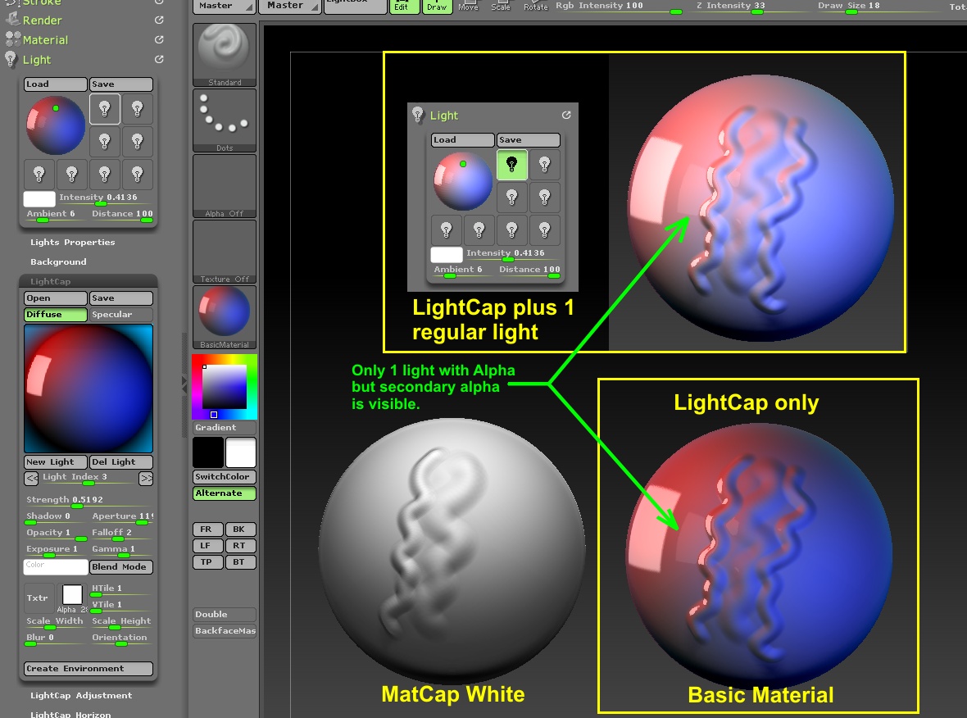Click the Del Light button
Image resolution: width=967 pixels, height=718 pixels.
click(121, 462)
